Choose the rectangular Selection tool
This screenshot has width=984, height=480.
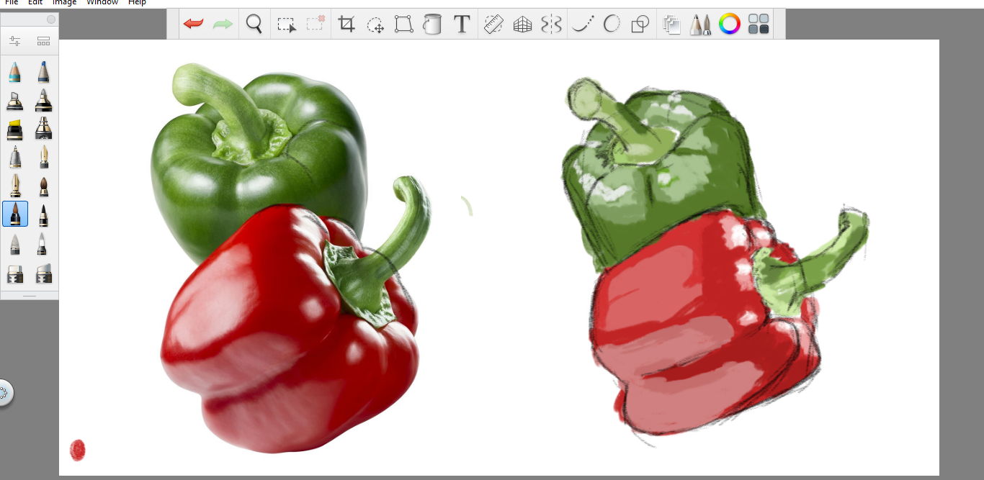click(x=286, y=24)
